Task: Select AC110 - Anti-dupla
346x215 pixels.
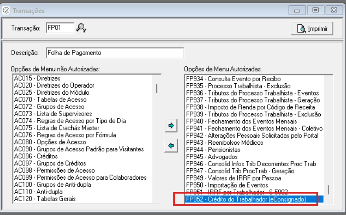Action: coord(38,191)
